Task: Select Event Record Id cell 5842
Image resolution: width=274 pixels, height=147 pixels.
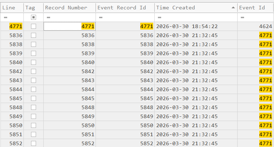Action: [125, 71]
